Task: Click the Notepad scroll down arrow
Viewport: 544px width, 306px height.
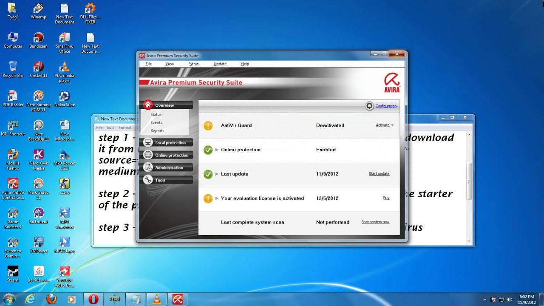Action: point(469,241)
